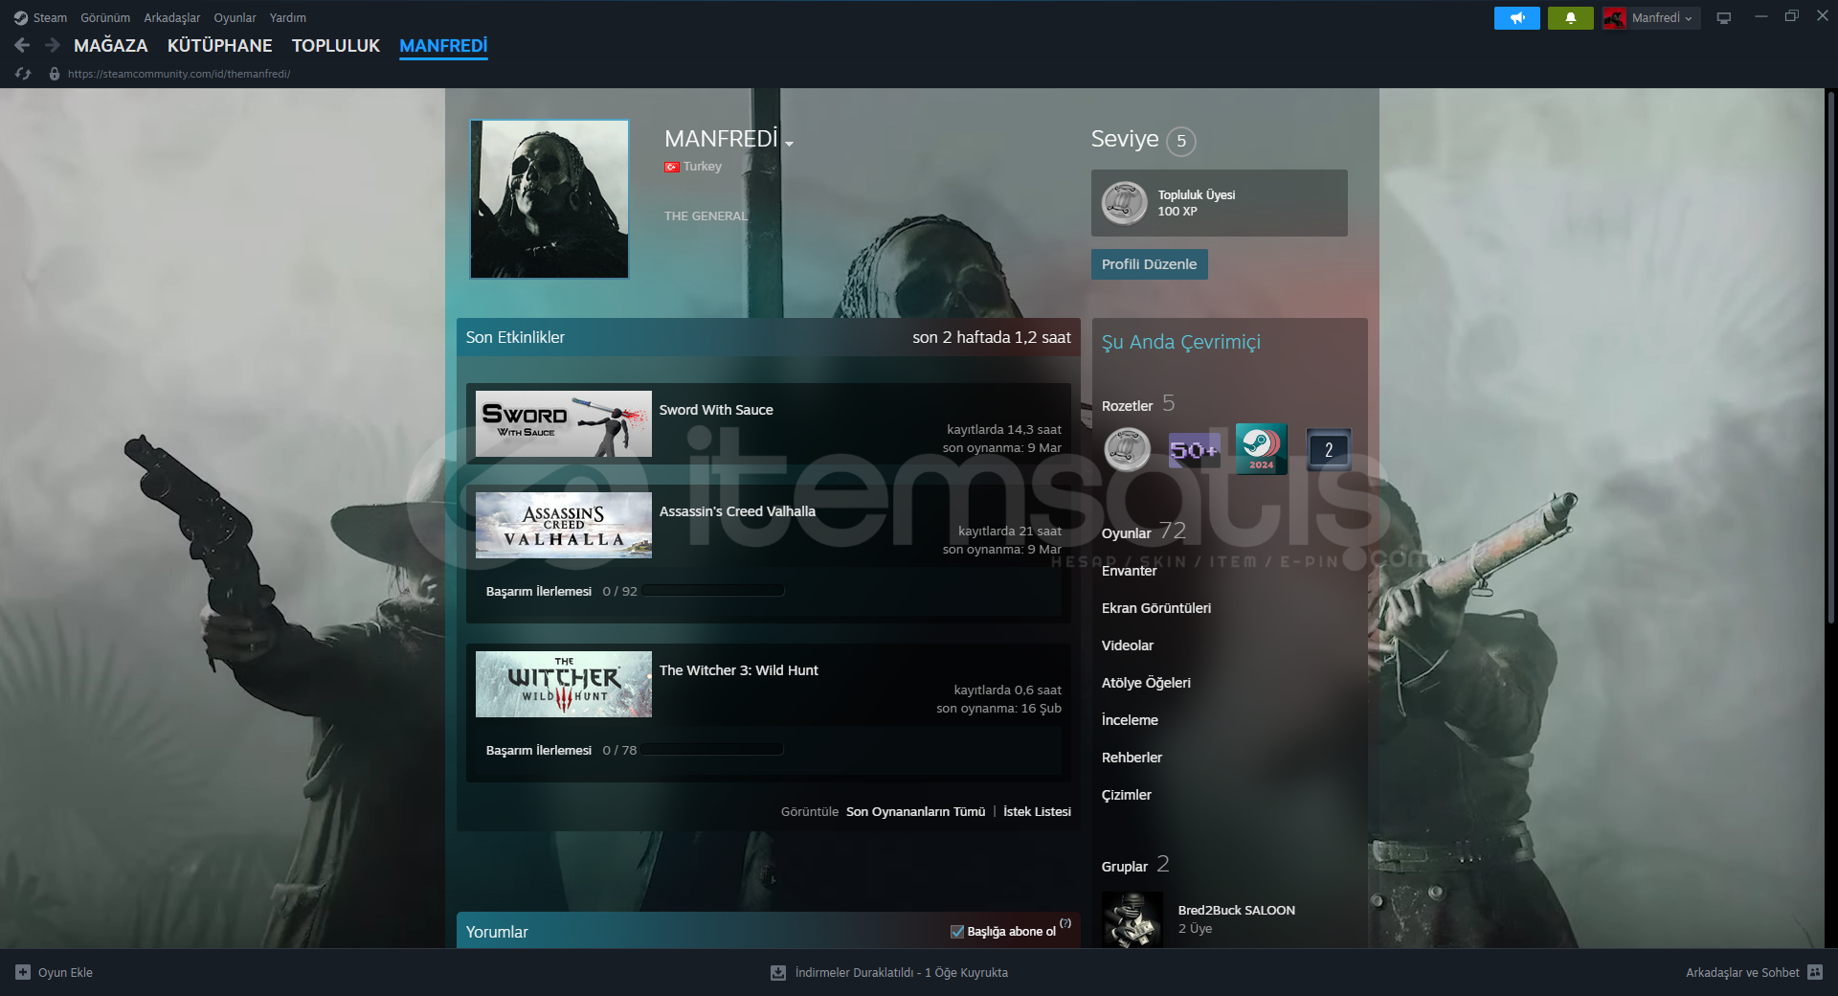Screen dimensions: 1838x996
Task: Open Bred2Buck SALOON group avatar
Action: pos(1132,920)
